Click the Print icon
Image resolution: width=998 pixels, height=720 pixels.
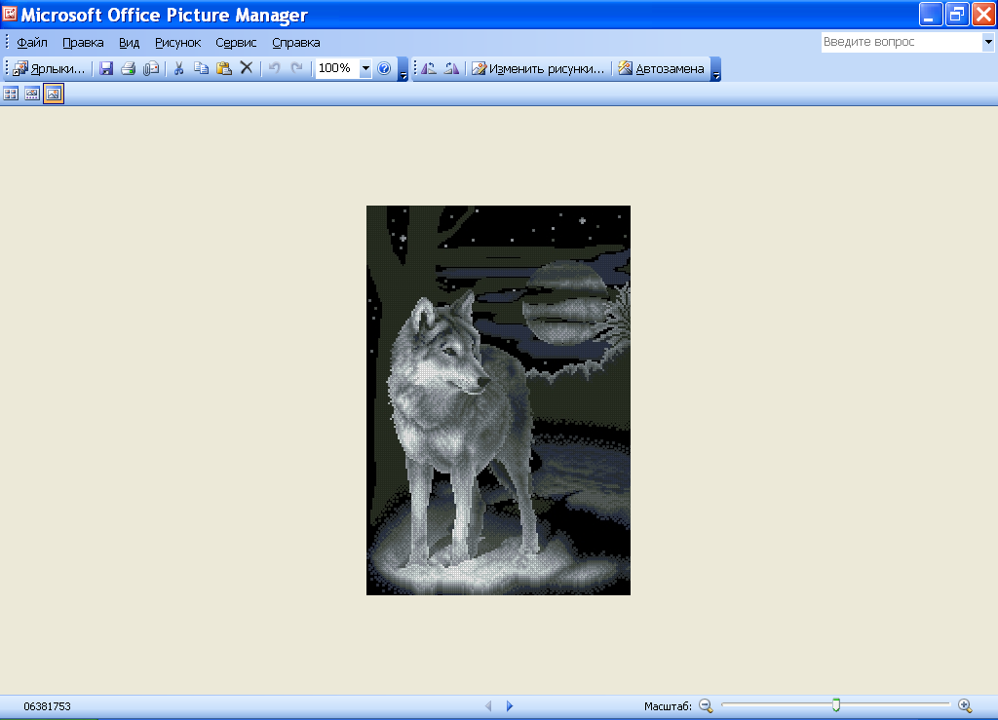tap(128, 69)
